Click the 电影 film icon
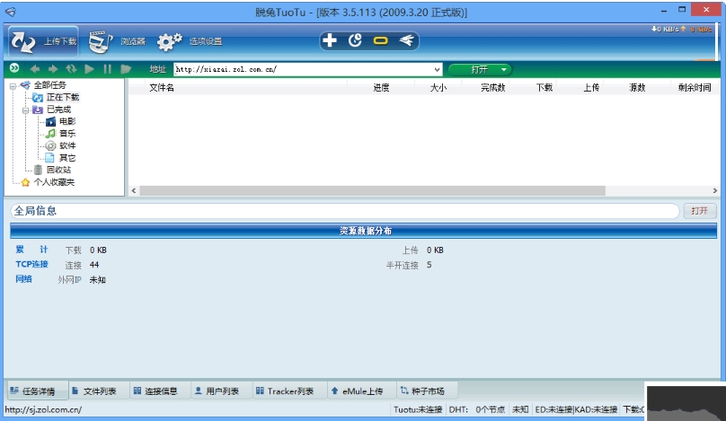726x421 pixels. coord(50,122)
